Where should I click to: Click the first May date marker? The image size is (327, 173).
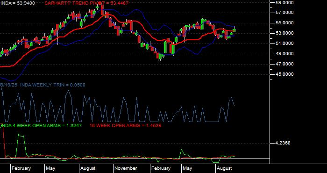tap(50, 168)
